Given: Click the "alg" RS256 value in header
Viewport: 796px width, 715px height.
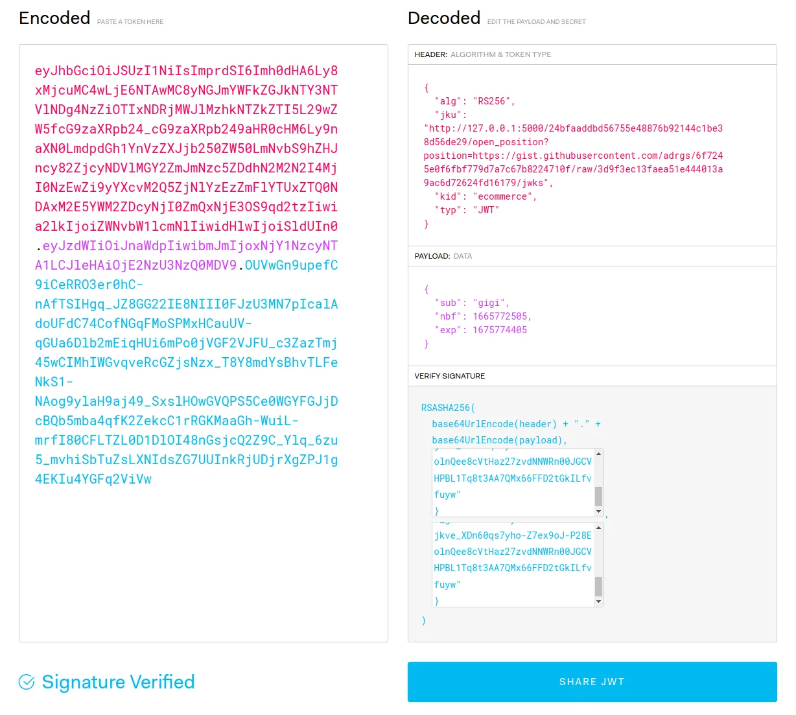Looking at the screenshot, I should click(x=493, y=101).
